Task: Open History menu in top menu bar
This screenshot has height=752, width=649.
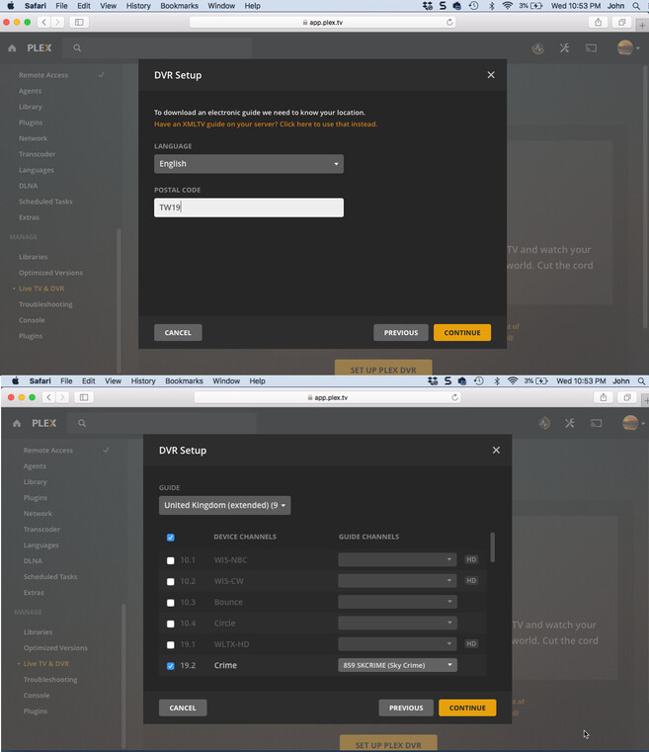Action: (x=138, y=6)
